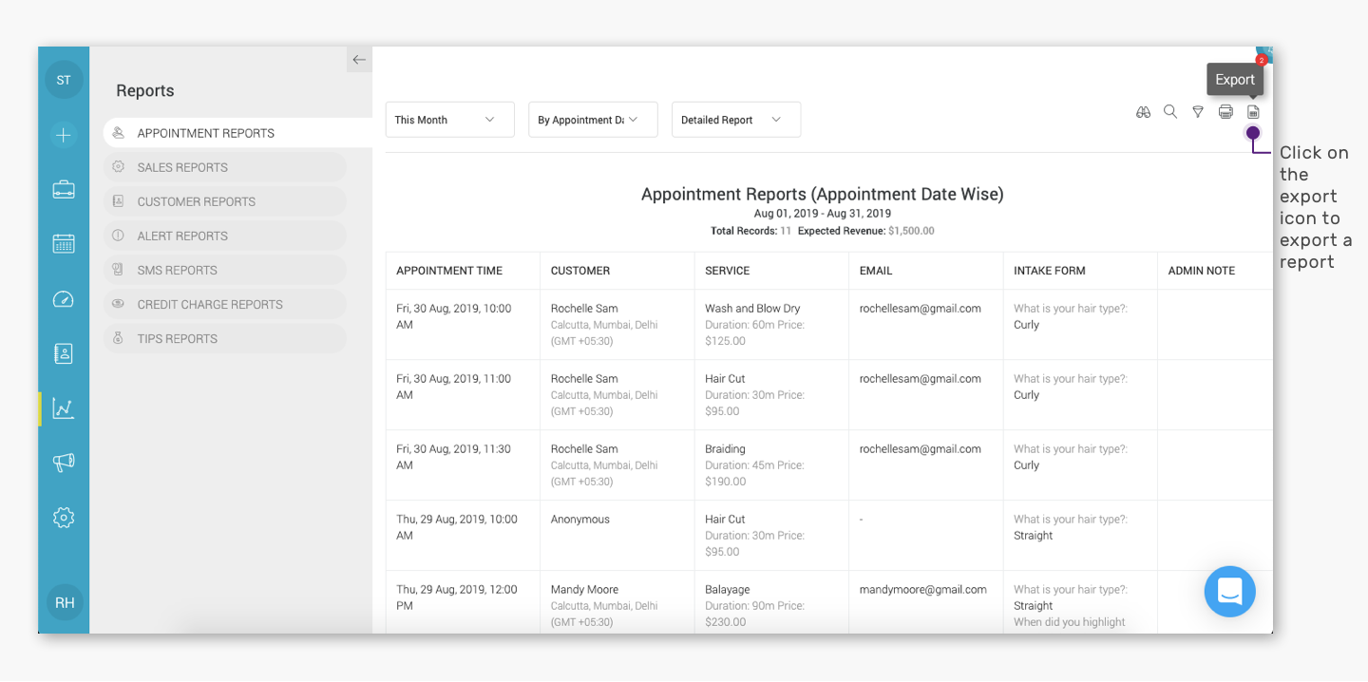Image resolution: width=1368 pixels, height=682 pixels.
Task: Open the megaphone marketing icon
Action: tap(64, 463)
